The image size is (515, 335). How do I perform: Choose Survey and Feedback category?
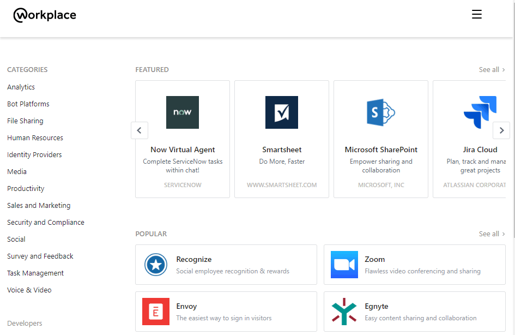click(40, 256)
